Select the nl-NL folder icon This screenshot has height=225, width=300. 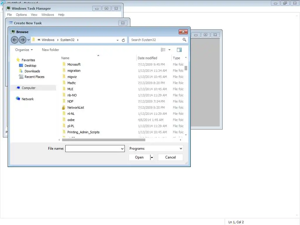(64, 114)
